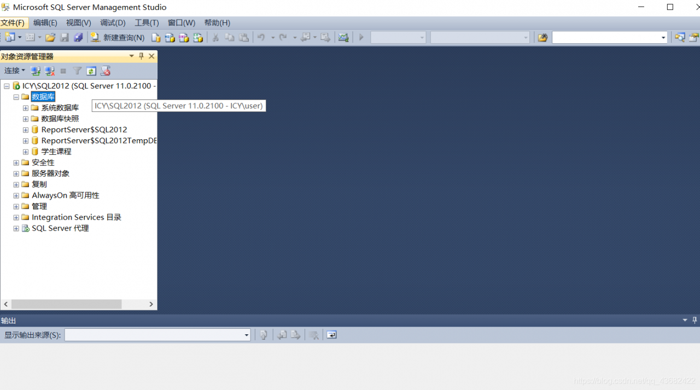Click the Clear All output icon

coord(314,335)
